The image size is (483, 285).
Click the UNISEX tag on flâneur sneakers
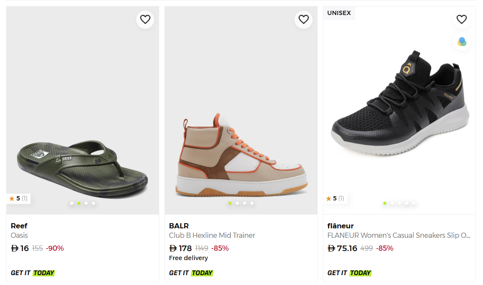[x=339, y=13]
